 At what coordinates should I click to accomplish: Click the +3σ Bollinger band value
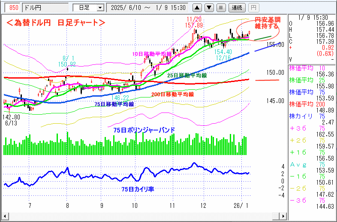coord(312,128)
